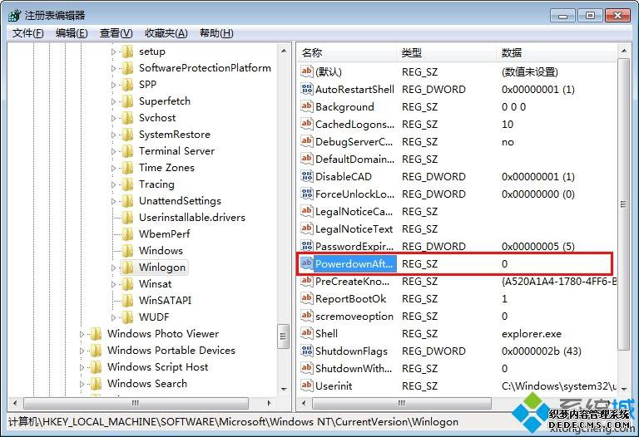
Task: Click the Windows Search folder icon
Action: pos(96,384)
